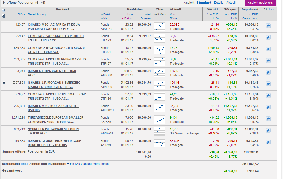This screenshot has width=283, height=179.
Task: Open action arrow for Schroder ISF Taiwanese Equity
Action: (268, 130)
